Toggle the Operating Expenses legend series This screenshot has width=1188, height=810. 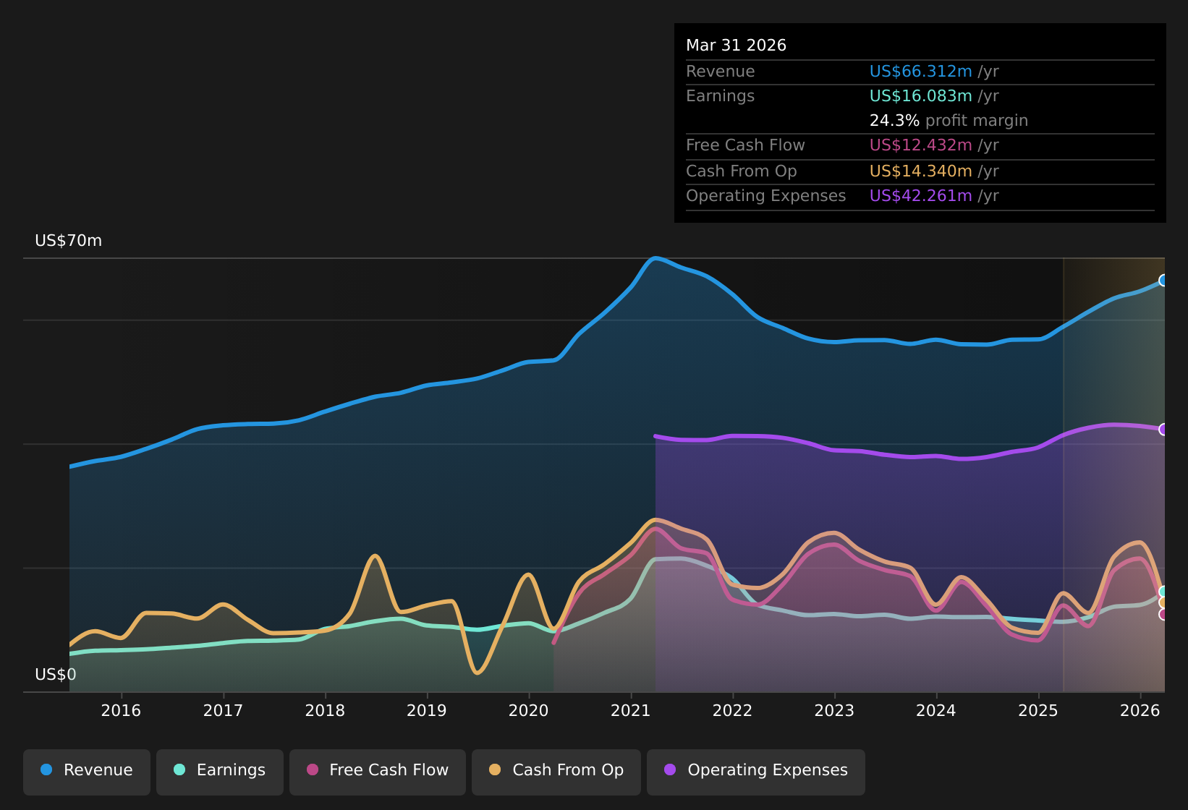click(x=756, y=772)
